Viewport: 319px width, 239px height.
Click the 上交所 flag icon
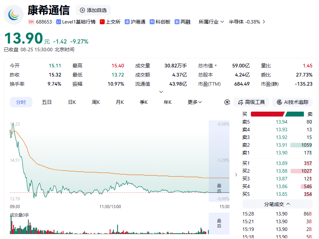[102, 22]
